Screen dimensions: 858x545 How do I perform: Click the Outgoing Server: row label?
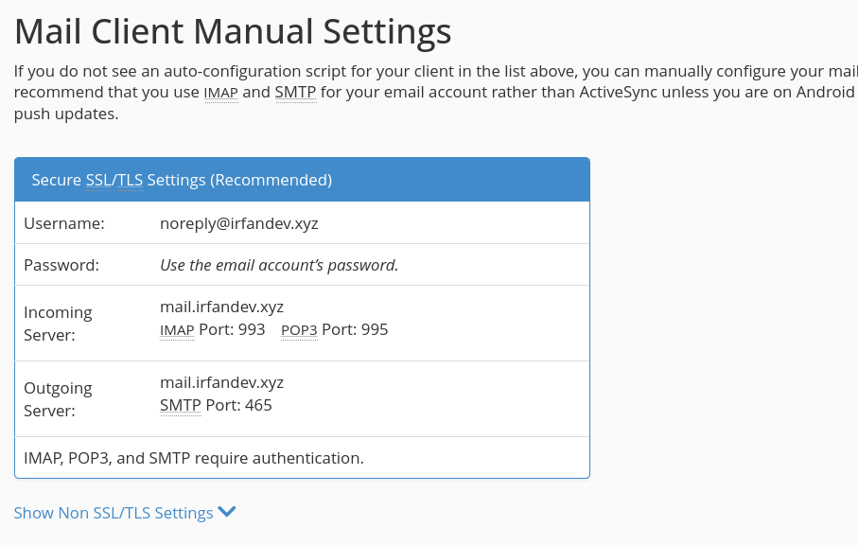tap(58, 399)
